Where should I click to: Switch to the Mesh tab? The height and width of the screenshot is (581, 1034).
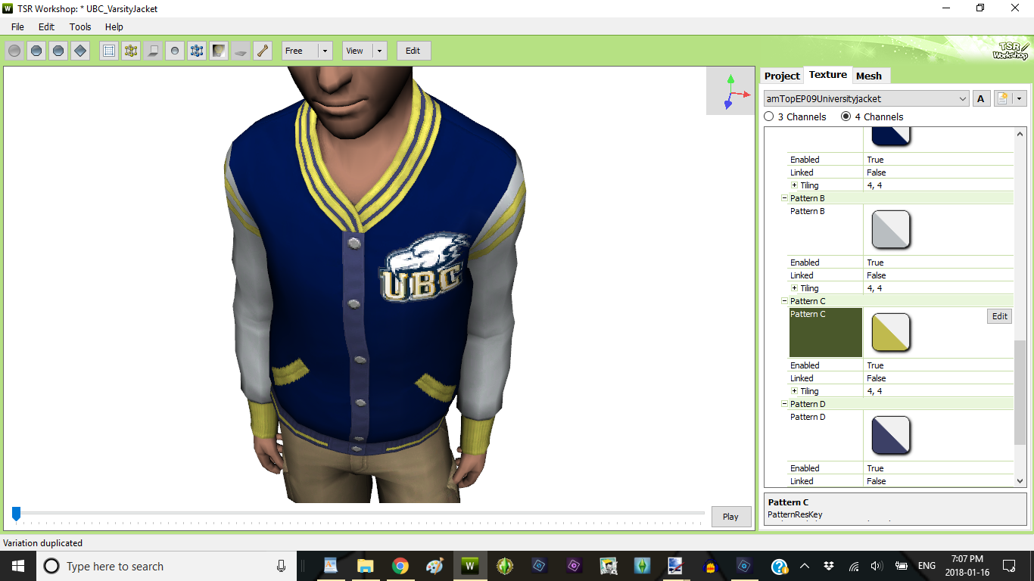pyautogui.click(x=869, y=76)
